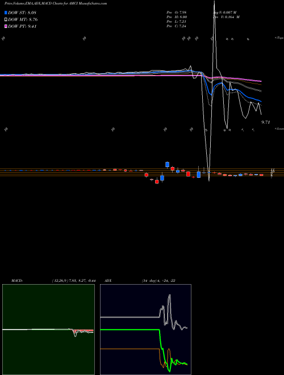The height and width of the screenshot is (375, 284).
Task: Click the 'Pre L: 7.21' low value
Action: point(177,22)
